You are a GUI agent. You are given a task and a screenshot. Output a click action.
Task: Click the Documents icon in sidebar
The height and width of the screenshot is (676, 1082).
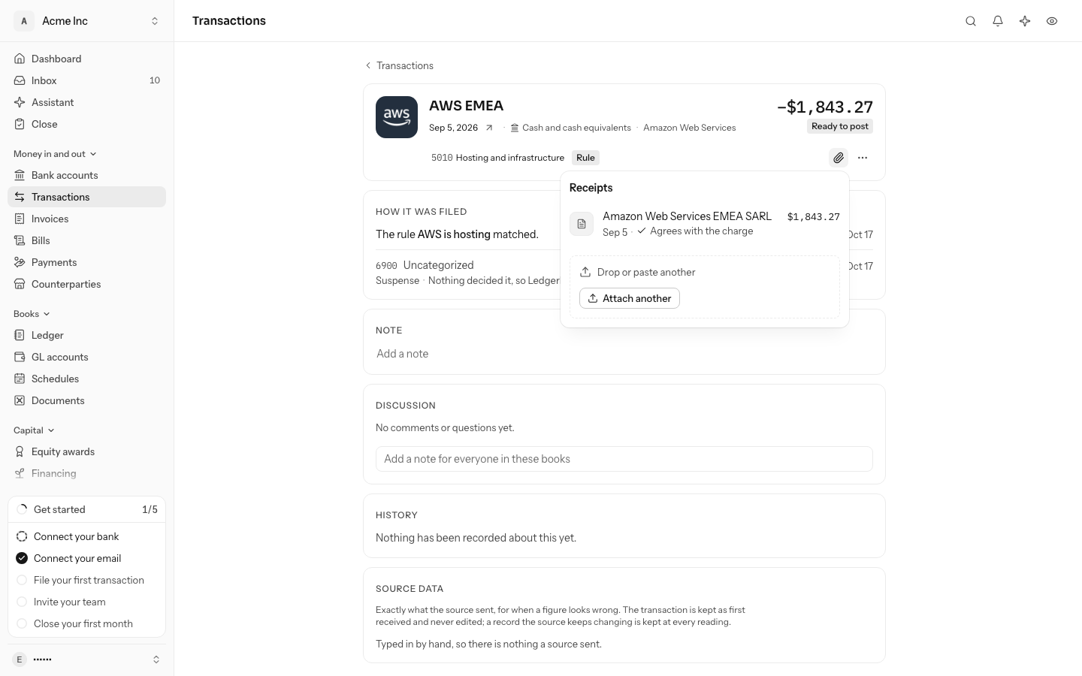(20, 400)
